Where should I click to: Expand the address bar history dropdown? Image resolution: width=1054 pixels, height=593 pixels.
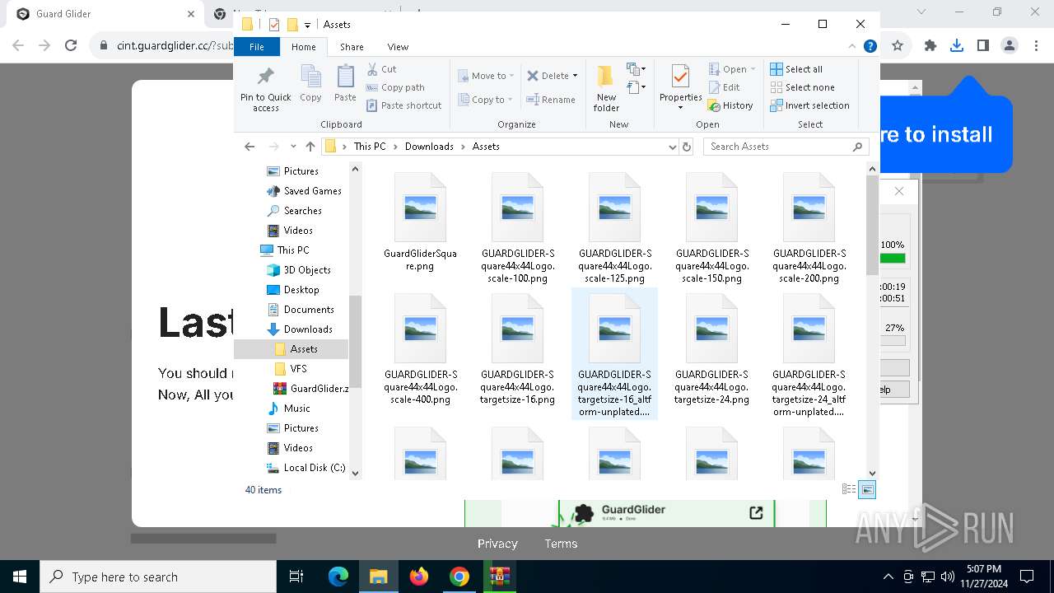pos(673,147)
